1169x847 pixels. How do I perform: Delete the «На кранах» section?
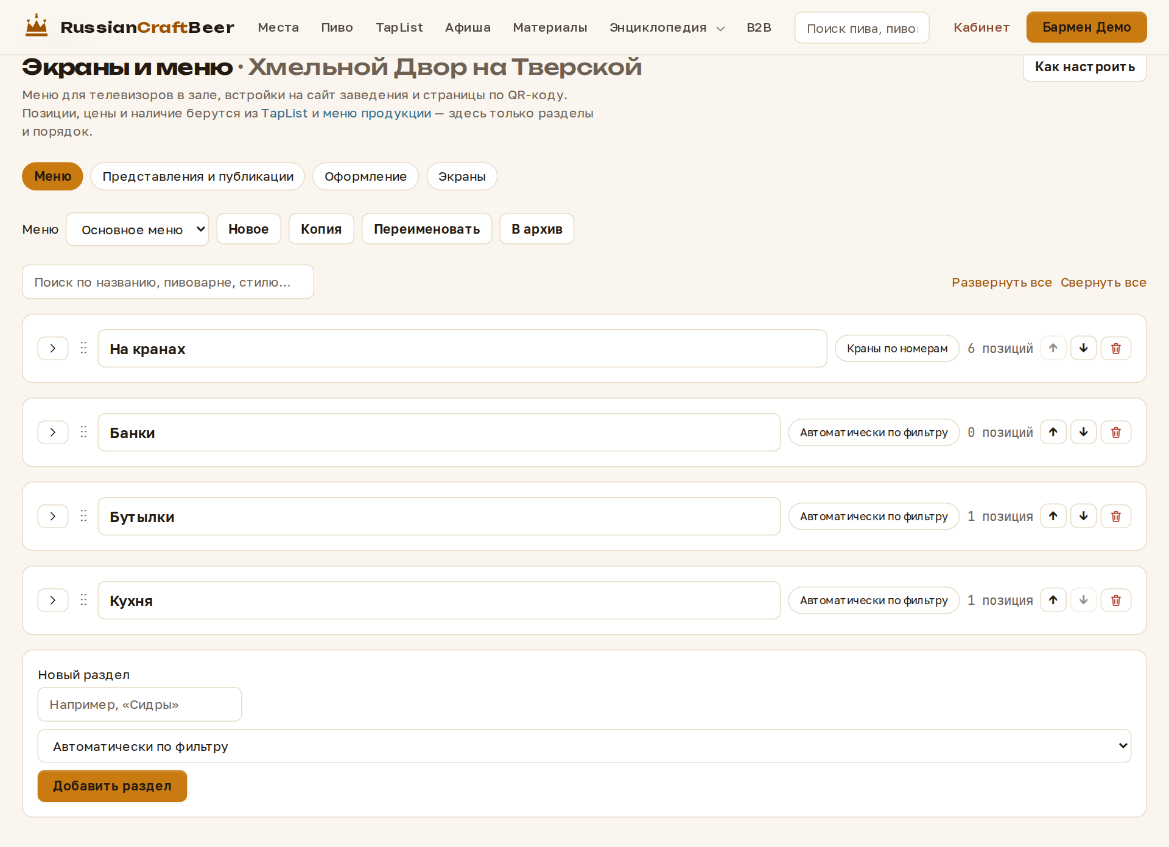coord(1115,348)
